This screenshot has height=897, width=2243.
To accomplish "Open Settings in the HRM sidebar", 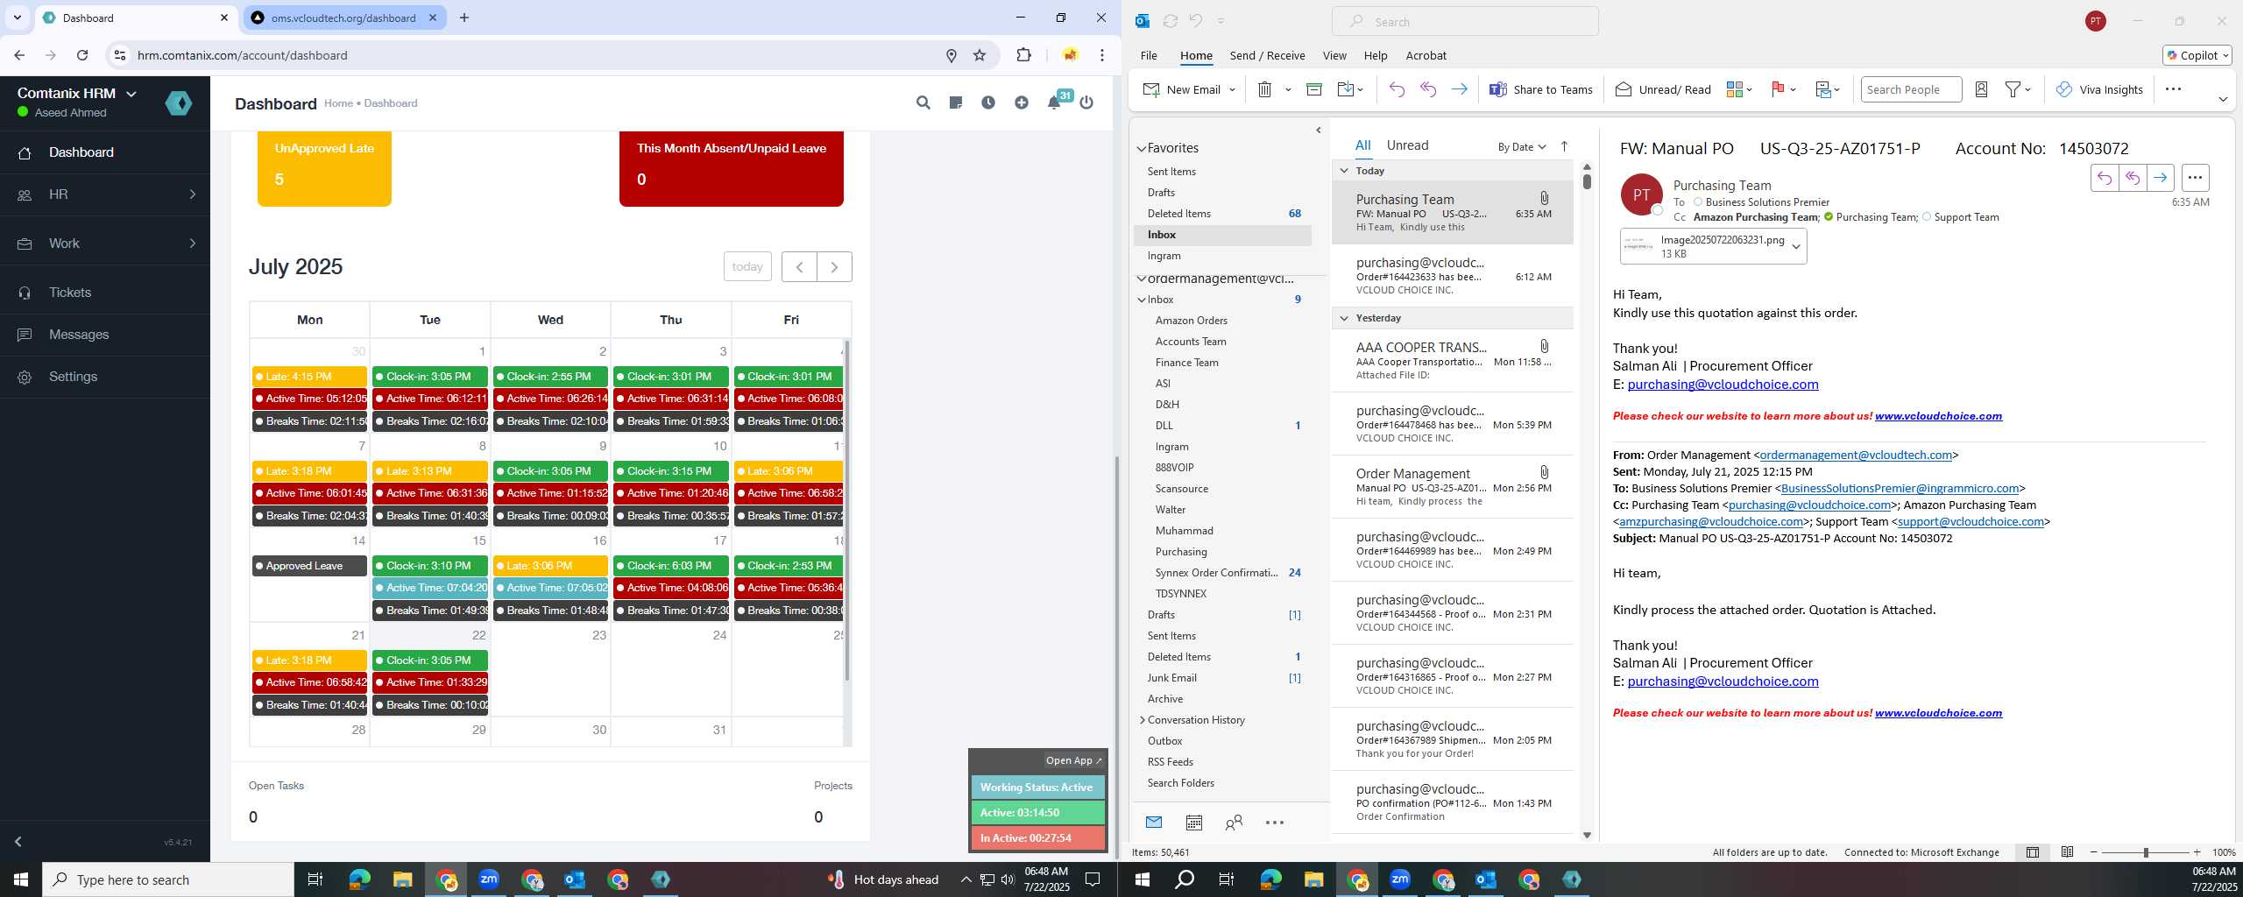I will point(105,377).
